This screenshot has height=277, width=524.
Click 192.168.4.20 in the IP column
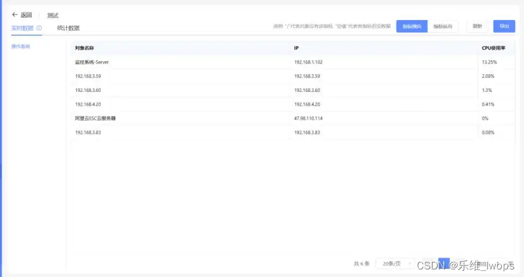[307, 104]
